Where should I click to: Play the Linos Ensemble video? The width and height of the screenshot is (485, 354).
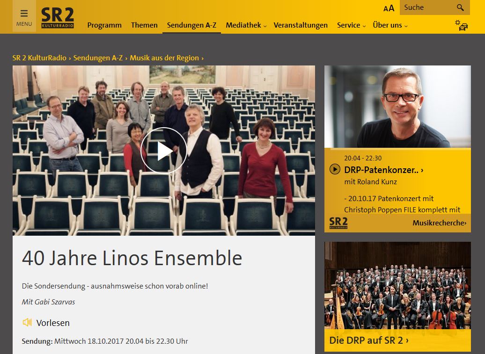click(x=164, y=151)
